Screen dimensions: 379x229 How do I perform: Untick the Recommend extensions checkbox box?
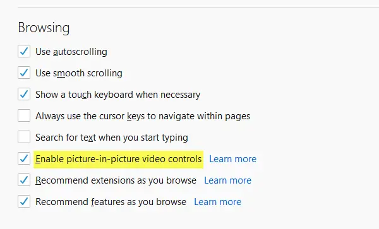pyautogui.click(x=24, y=180)
